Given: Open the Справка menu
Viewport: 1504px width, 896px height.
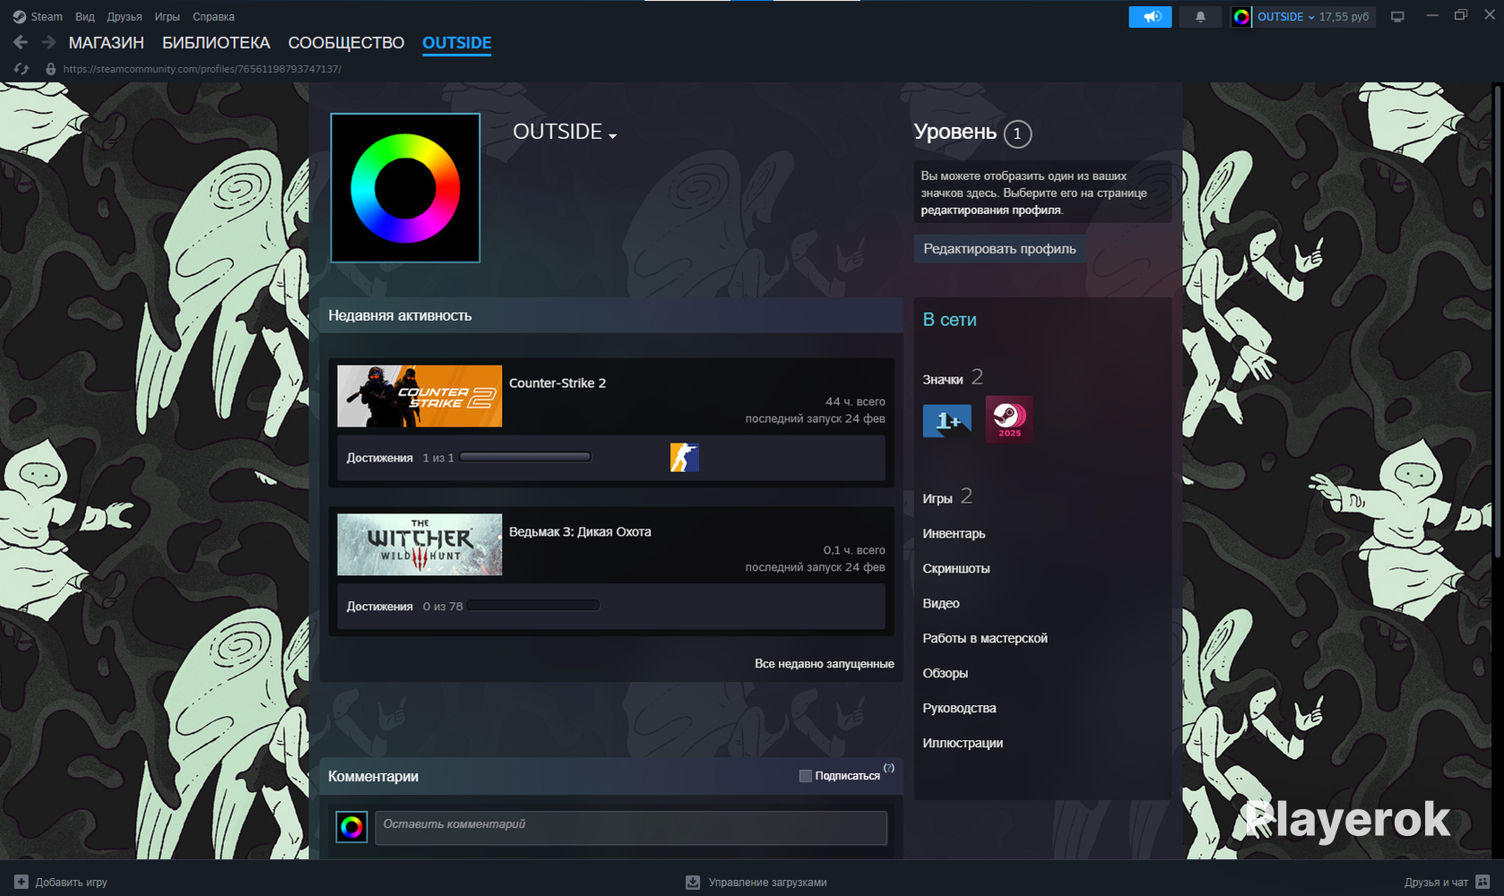Looking at the screenshot, I should pos(213,17).
